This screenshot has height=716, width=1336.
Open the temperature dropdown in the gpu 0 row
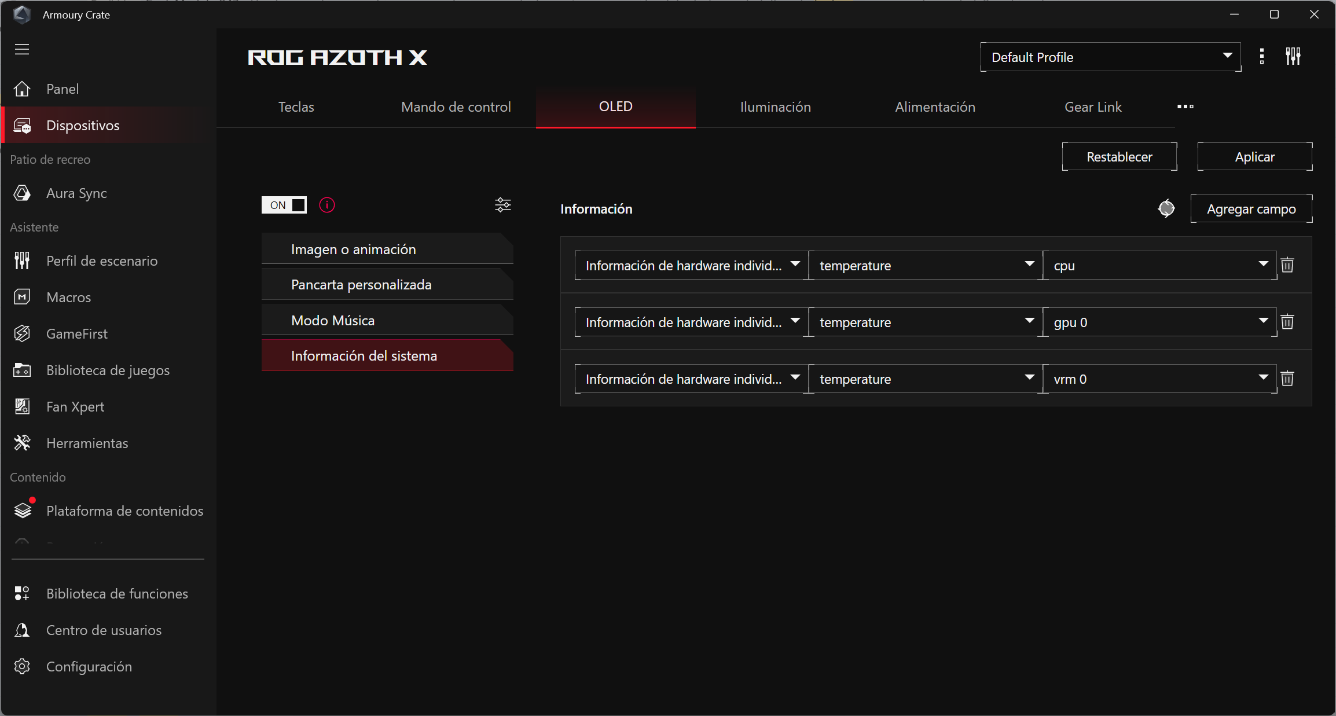926,322
